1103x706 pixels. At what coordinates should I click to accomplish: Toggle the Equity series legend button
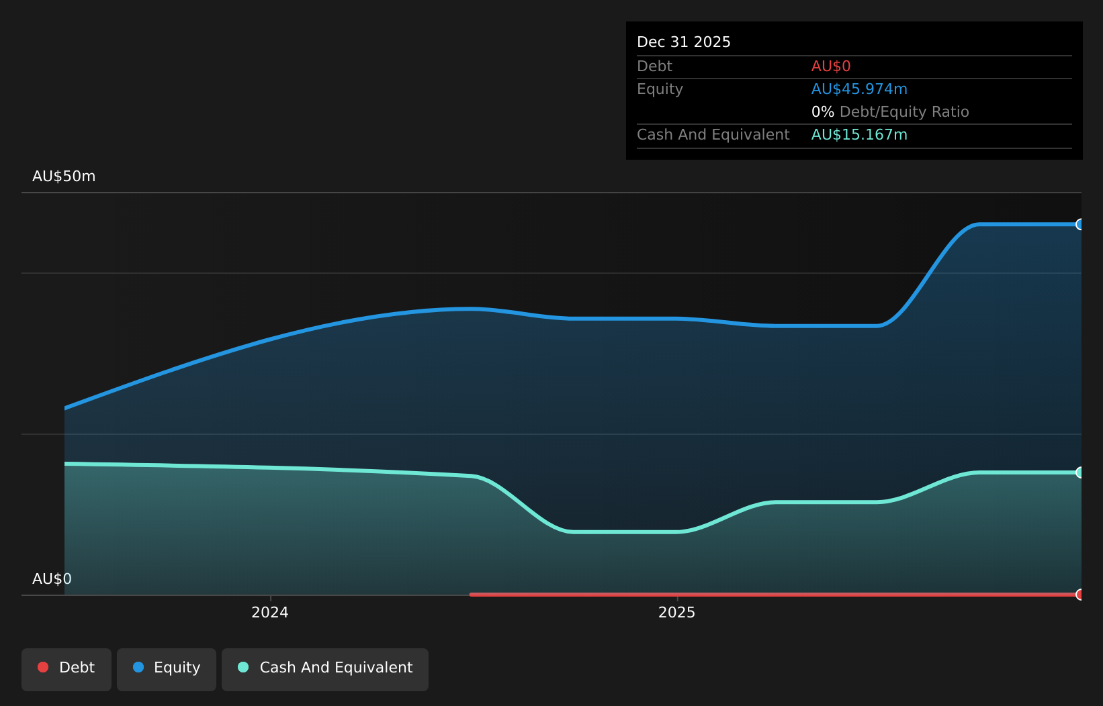click(167, 669)
